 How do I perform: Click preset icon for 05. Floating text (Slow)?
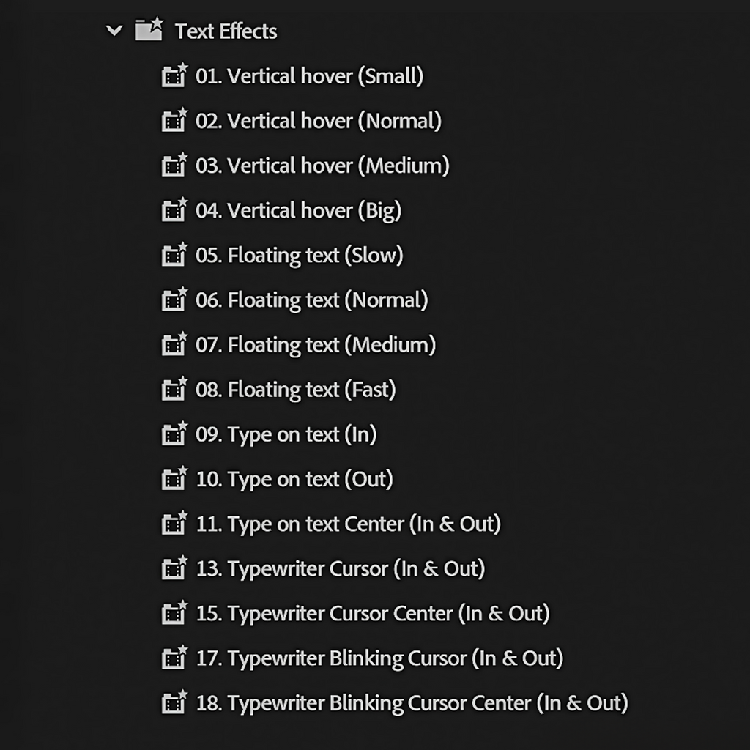coord(174,255)
